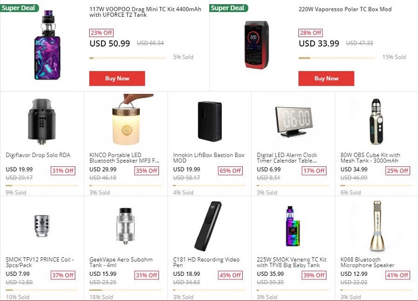This screenshot has height=301, width=418.
Task: Open the SMOK TFV12 PRINCE Coil image
Action: [42, 224]
